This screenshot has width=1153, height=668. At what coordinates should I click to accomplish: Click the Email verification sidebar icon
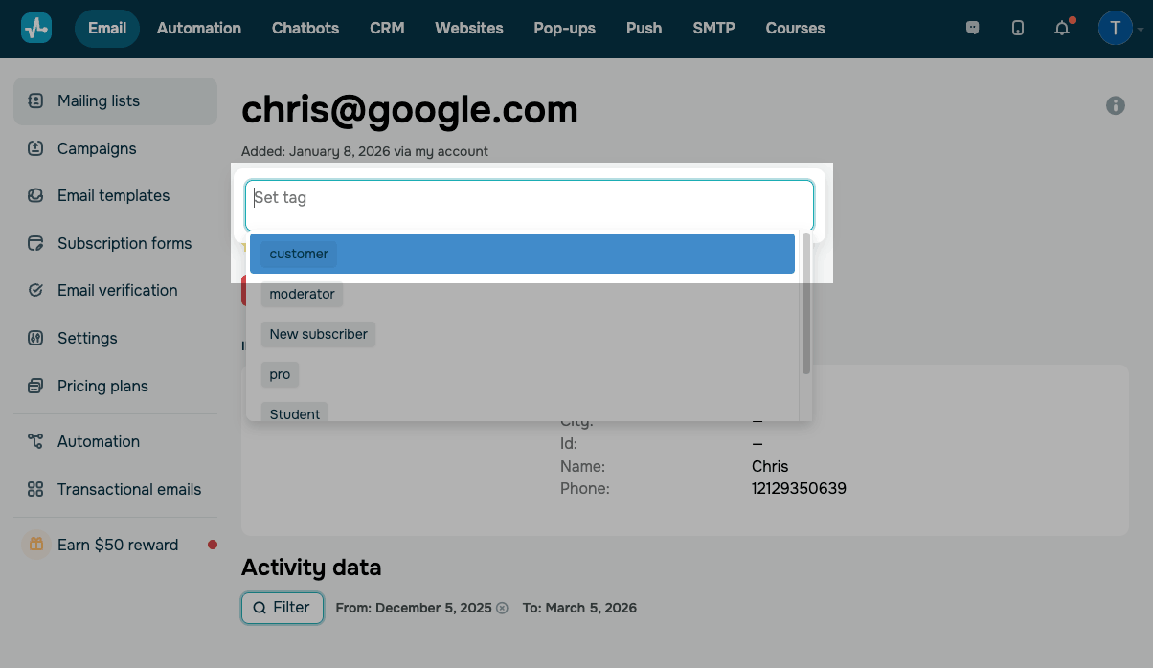pos(36,290)
